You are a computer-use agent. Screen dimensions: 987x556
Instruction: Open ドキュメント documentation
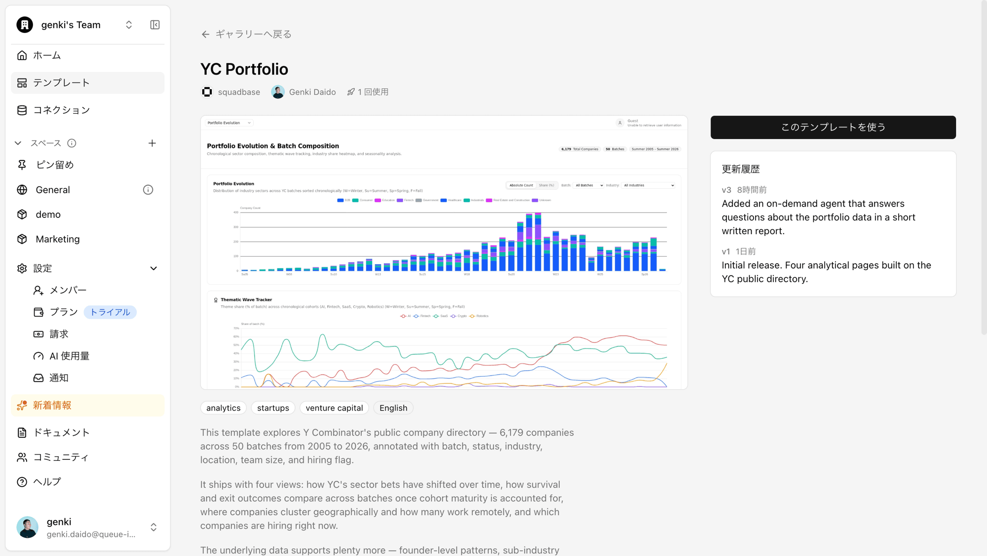point(87,433)
